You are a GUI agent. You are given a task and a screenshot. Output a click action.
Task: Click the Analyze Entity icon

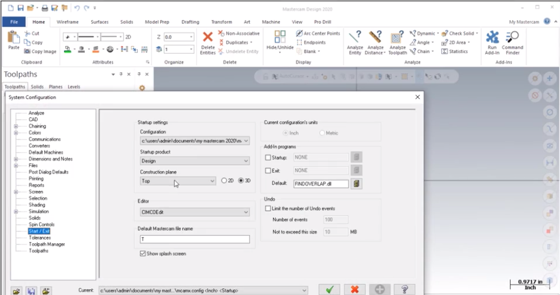point(355,37)
